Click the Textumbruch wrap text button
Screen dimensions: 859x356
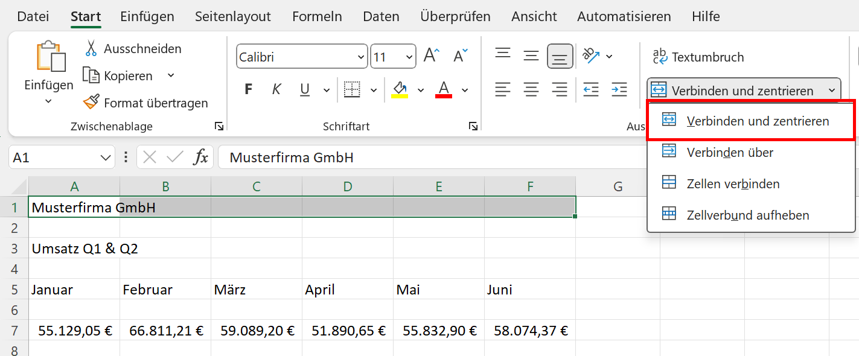698,57
